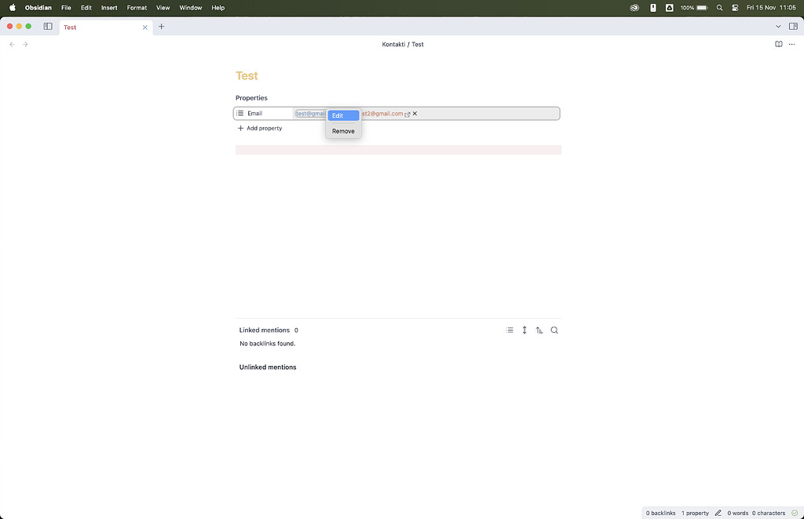The width and height of the screenshot is (804, 519).
Task: Select the Email property type icon
Action: pos(239,113)
